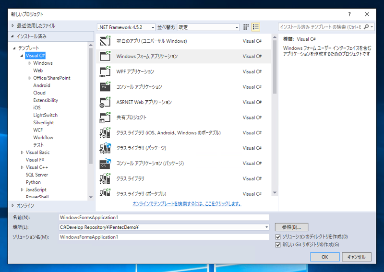Open the help question mark button
Viewport: 384px width, 272px height.
[349, 14]
